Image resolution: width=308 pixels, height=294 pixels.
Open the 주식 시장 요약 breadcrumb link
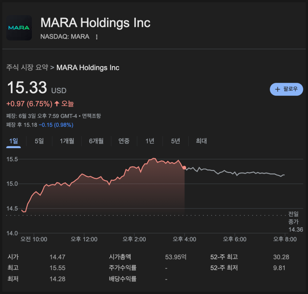pyautogui.click(x=27, y=67)
